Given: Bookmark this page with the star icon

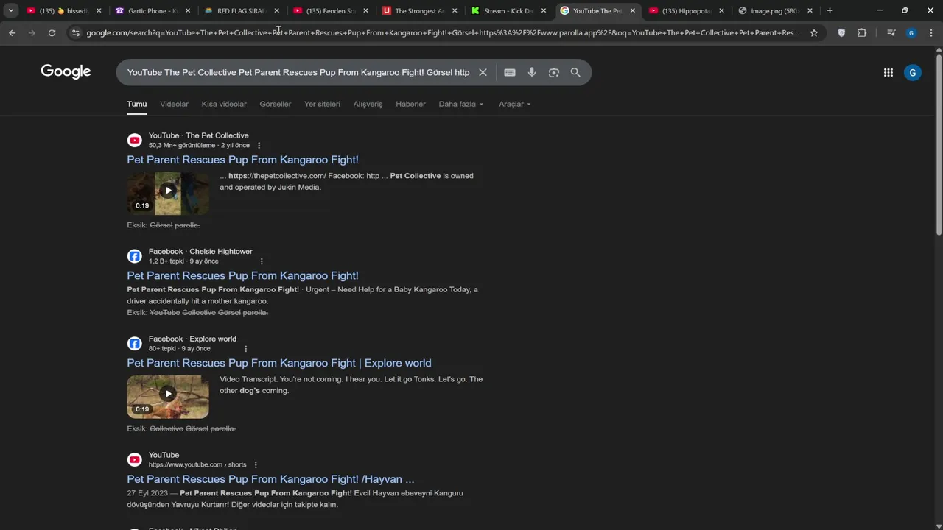Looking at the screenshot, I should click(814, 32).
